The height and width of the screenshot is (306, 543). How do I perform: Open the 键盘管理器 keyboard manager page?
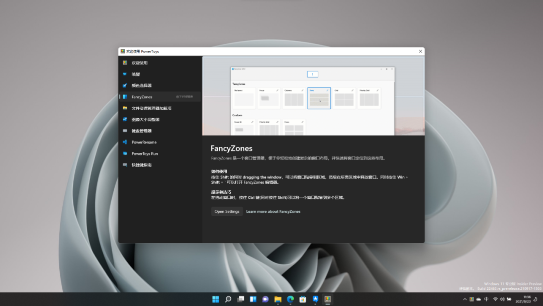coord(141,131)
